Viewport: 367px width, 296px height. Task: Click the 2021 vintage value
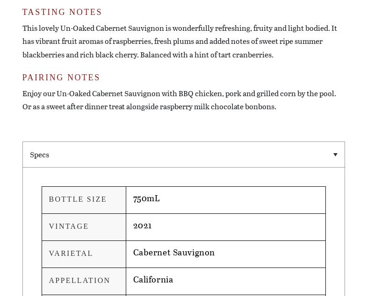click(142, 226)
